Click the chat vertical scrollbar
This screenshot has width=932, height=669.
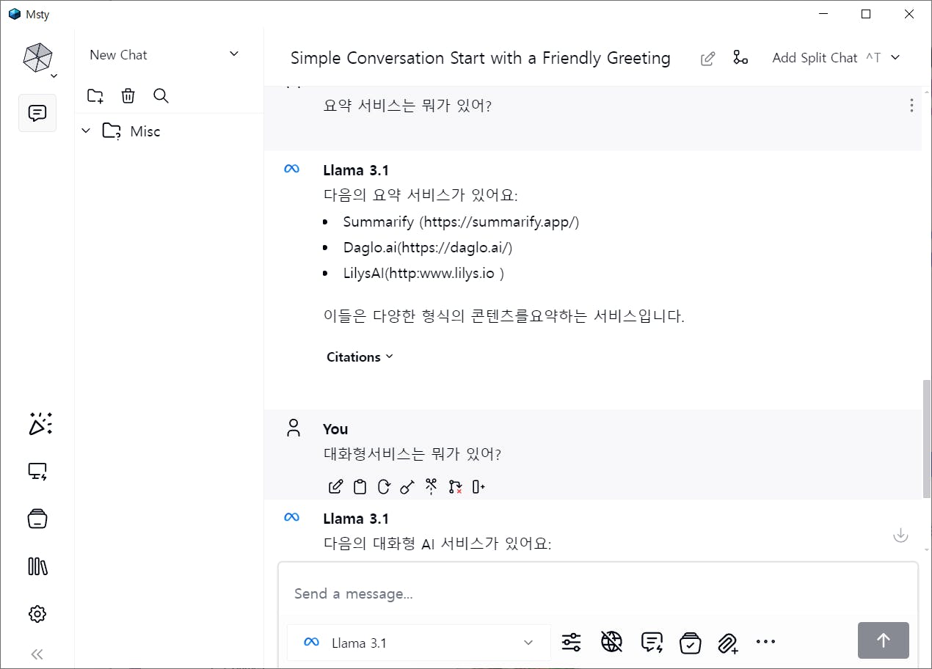tap(926, 438)
